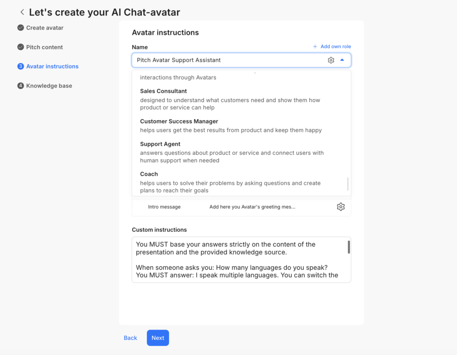Click the role list scrollbar thumb
This screenshot has width=457, height=355.
pyautogui.click(x=348, y=184)
